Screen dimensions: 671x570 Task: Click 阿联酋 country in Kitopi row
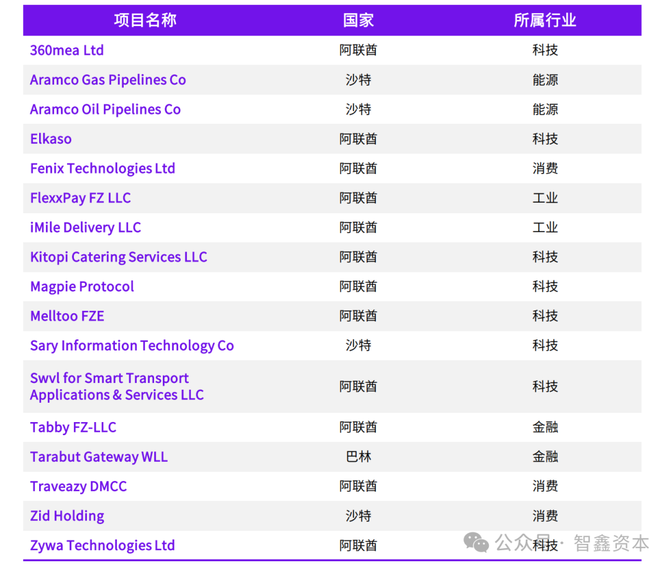(358, 257)
